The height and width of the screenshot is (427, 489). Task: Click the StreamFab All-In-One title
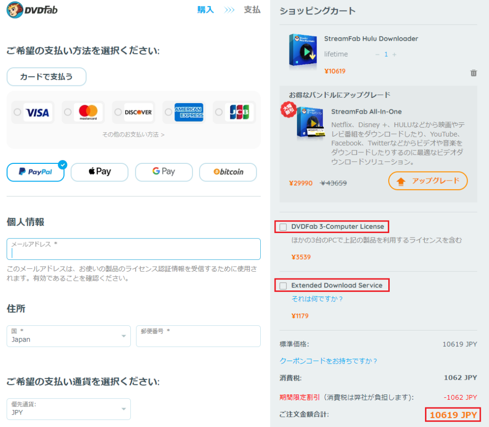click(x=366, y=112)
